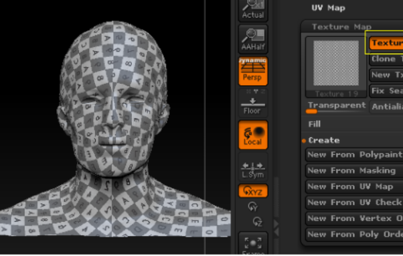Click the New Txtr button

point(386,75)
